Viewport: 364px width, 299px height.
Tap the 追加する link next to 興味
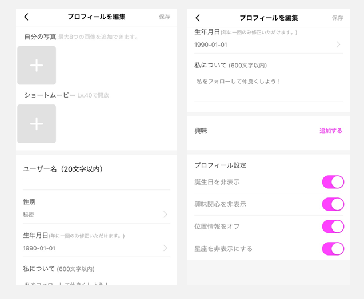tap(330, 131)
